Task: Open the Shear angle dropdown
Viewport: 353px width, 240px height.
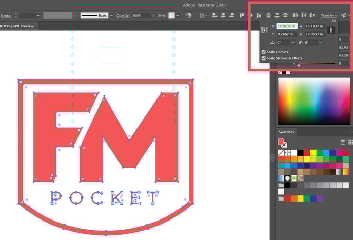Action: click(321, 43)
